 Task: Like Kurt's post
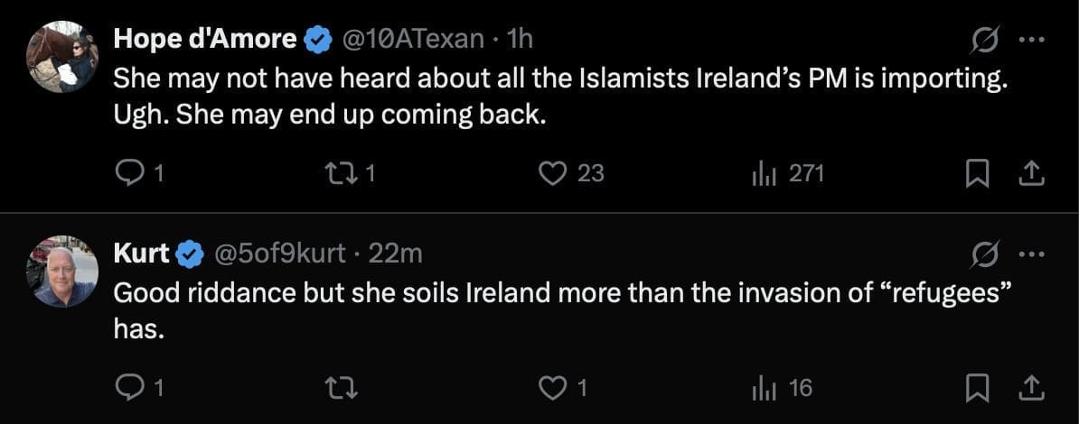551,388
